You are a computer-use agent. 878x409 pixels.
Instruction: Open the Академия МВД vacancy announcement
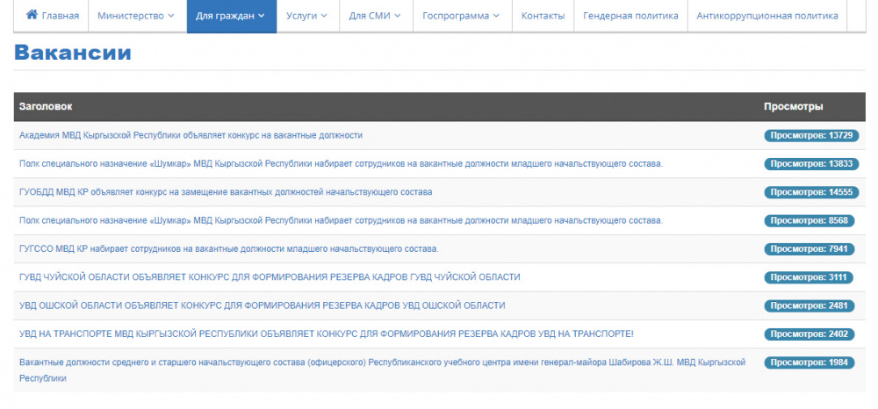pyautogui.click(x=191, y=135)
